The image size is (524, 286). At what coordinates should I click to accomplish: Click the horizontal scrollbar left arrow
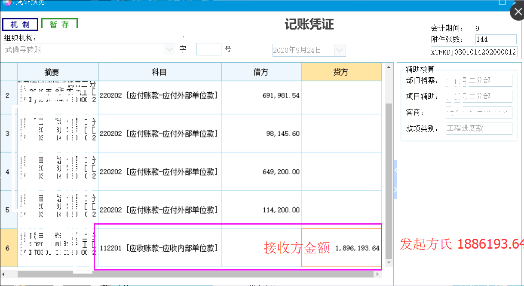point(4,274)
